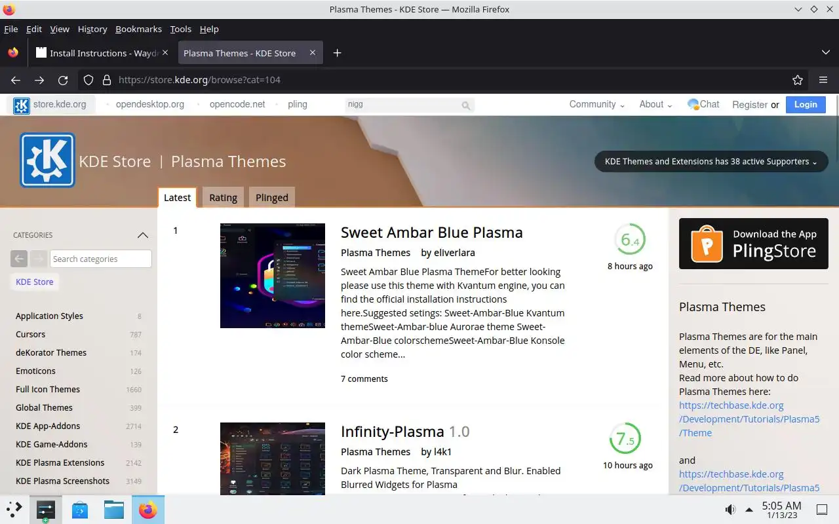Open the KDE application launcher
839x524 pixels.
click(x=14, y=509)
